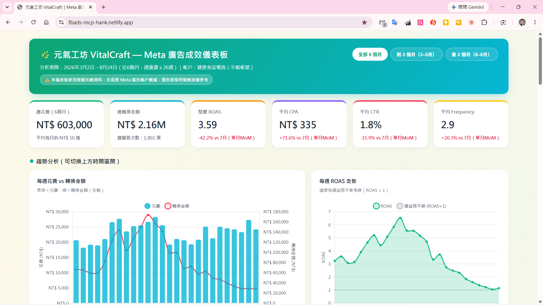Screen dimensions: 543x305
Task: Click the 平均 CTR 1.8% value
Action: (x=371, y=125)
